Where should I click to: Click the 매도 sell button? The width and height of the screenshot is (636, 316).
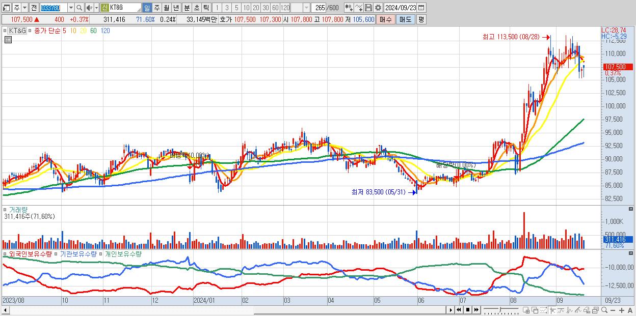coord(406,19)
